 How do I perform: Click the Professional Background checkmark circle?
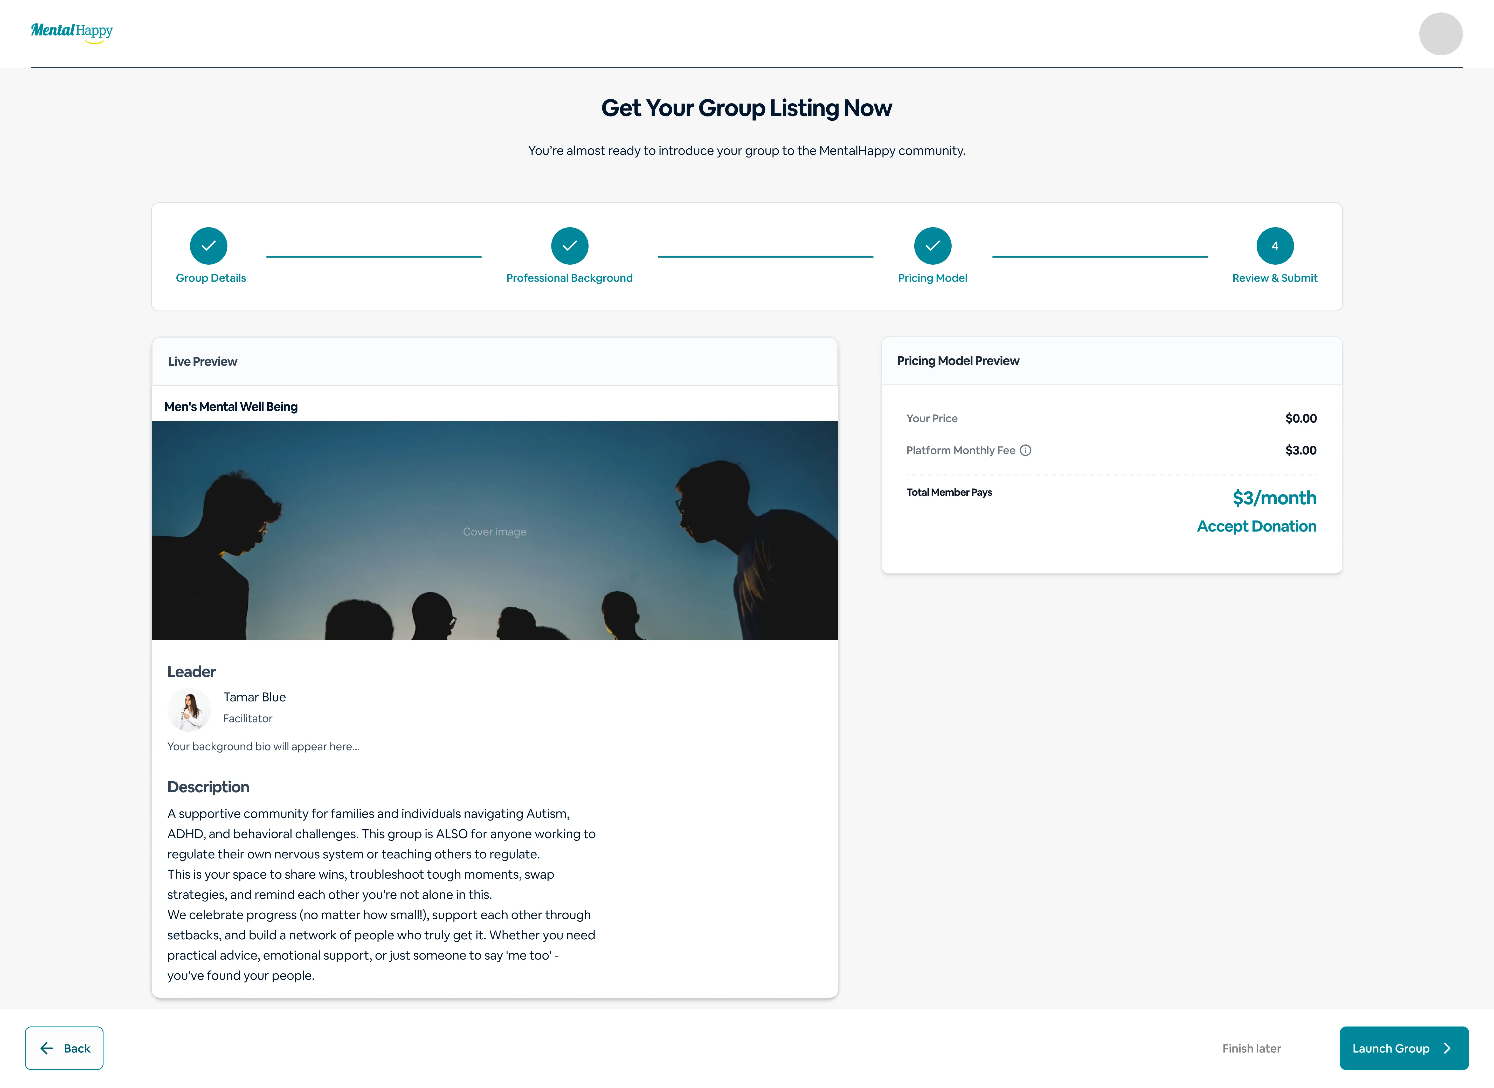(570, 246)
